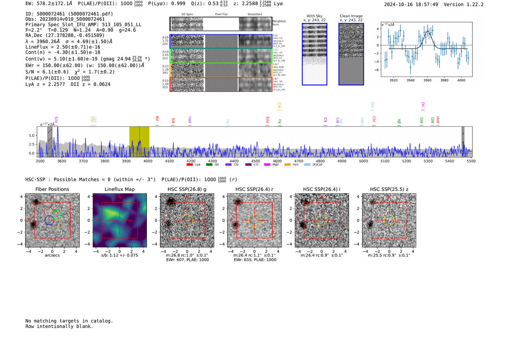
Task: Click the hatched gray region near 3550 Å
Action: click(x=50, y=142)
